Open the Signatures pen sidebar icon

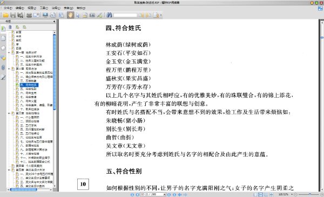3,77
